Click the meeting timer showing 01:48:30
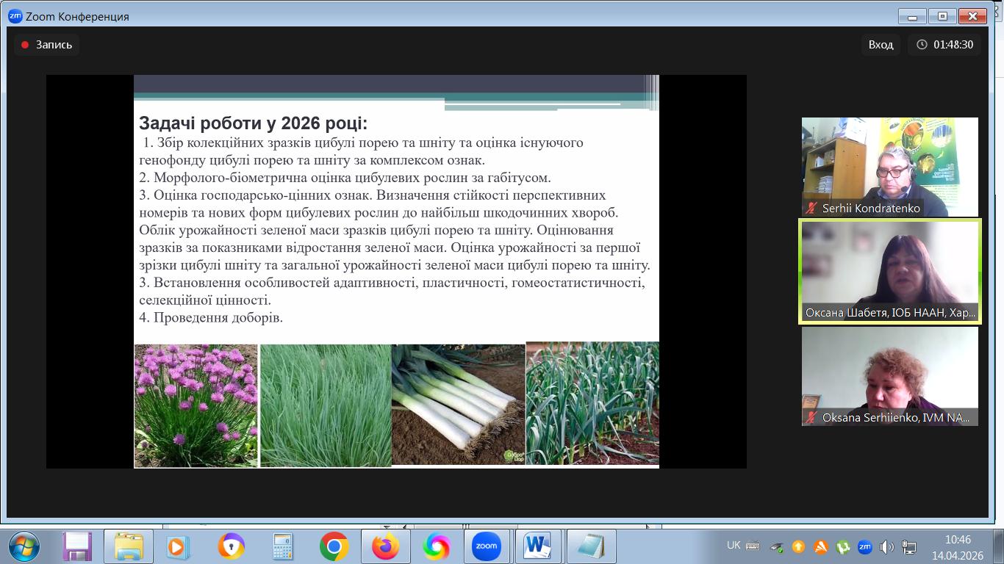This screenshot has height=564, width=1004. click(x=944, y=45)
